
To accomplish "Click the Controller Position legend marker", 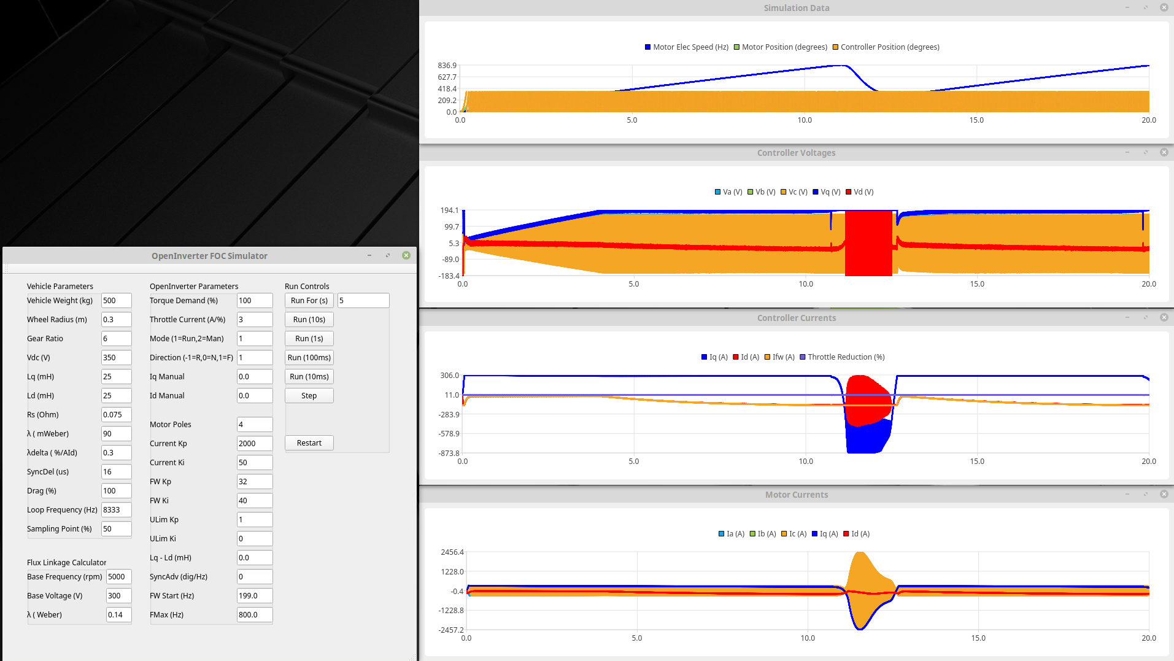I will pos(835,47).
